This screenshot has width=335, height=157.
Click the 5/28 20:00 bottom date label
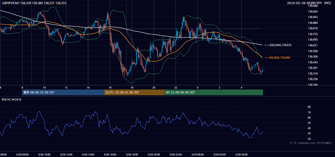154,154
